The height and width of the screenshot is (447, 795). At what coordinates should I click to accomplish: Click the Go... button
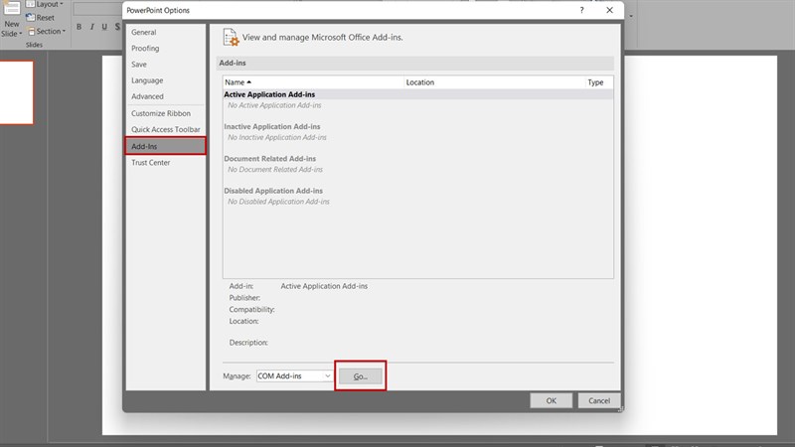pyautogui.click(x=360, y=376)
